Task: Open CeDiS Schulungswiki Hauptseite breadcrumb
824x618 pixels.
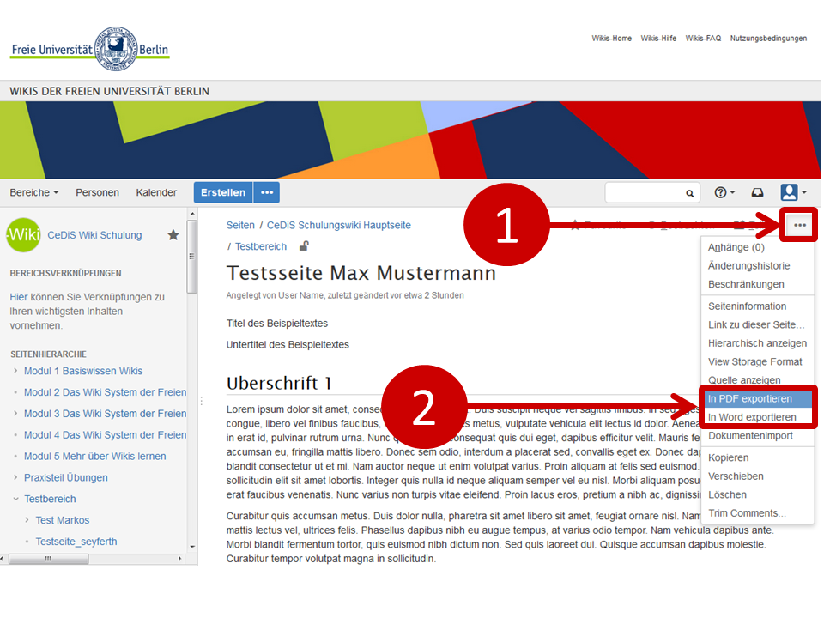Action: (338, 225)
